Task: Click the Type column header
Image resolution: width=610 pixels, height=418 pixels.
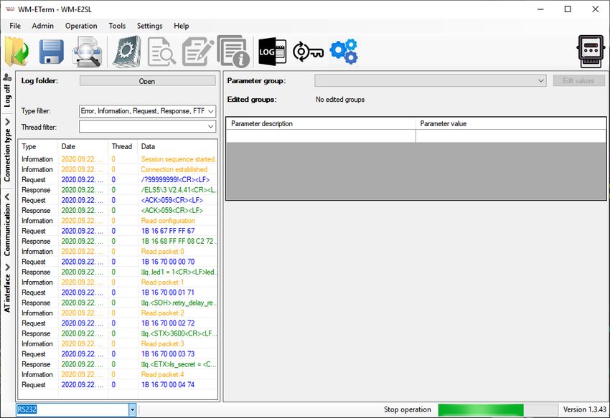Action: [38, 146]
